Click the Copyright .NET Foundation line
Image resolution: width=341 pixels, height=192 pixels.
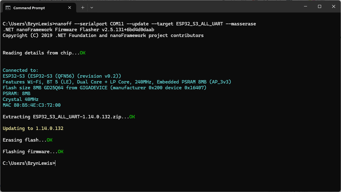click(103, 35)
